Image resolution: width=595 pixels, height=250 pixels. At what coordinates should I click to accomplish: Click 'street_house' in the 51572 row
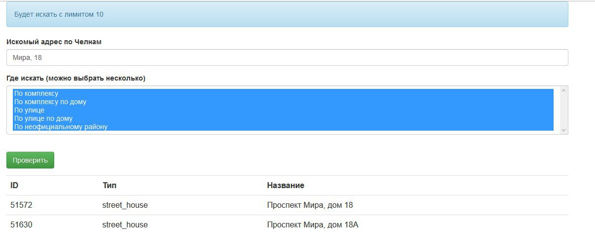[125, 205]
